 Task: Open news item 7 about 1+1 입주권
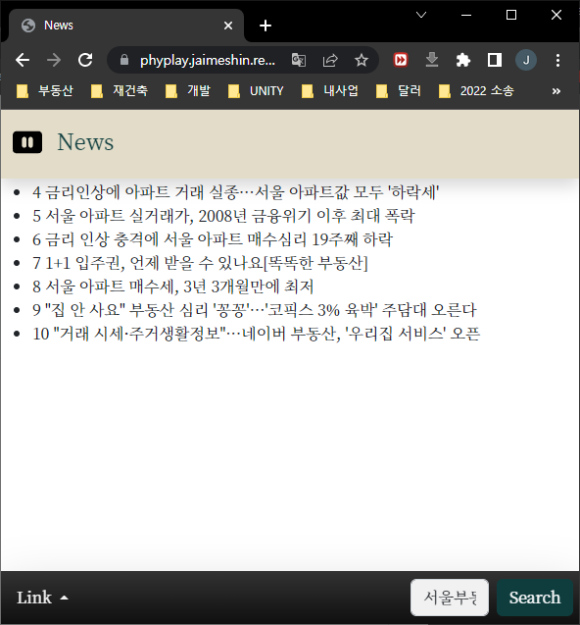tap(200, 263)
